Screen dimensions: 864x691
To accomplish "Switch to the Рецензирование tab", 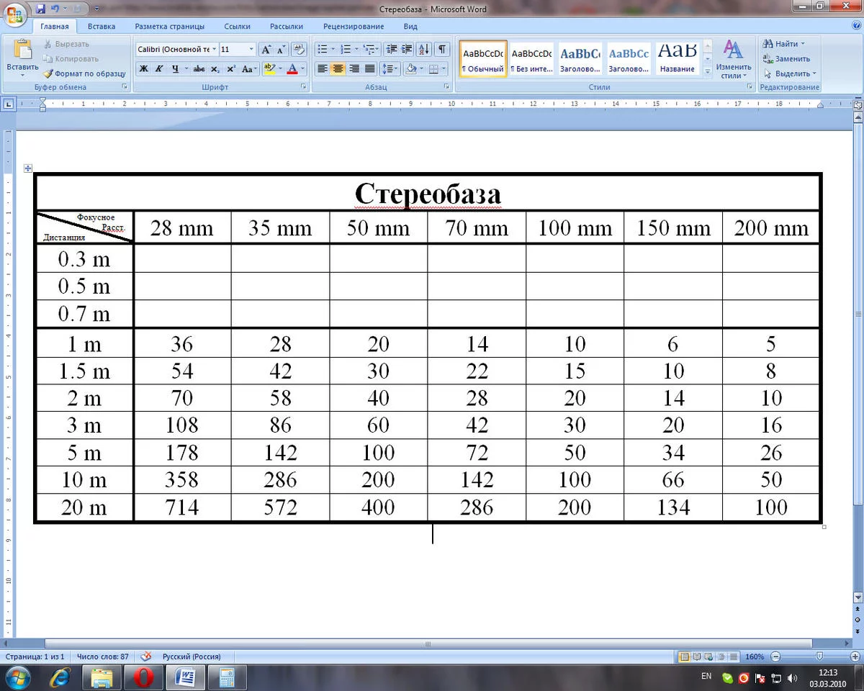I will 354,27.
